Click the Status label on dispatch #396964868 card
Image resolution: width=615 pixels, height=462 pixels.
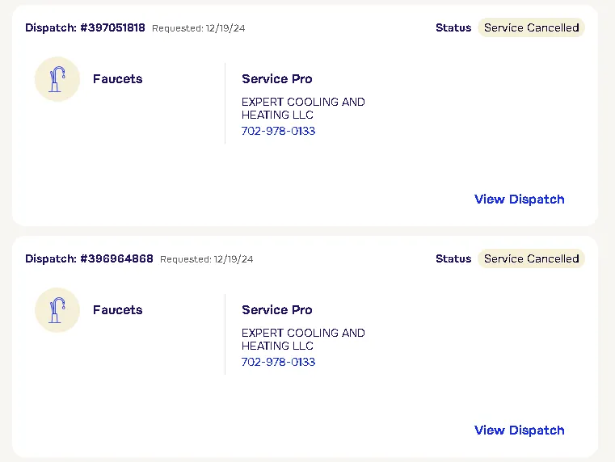(x=453, y=258)
